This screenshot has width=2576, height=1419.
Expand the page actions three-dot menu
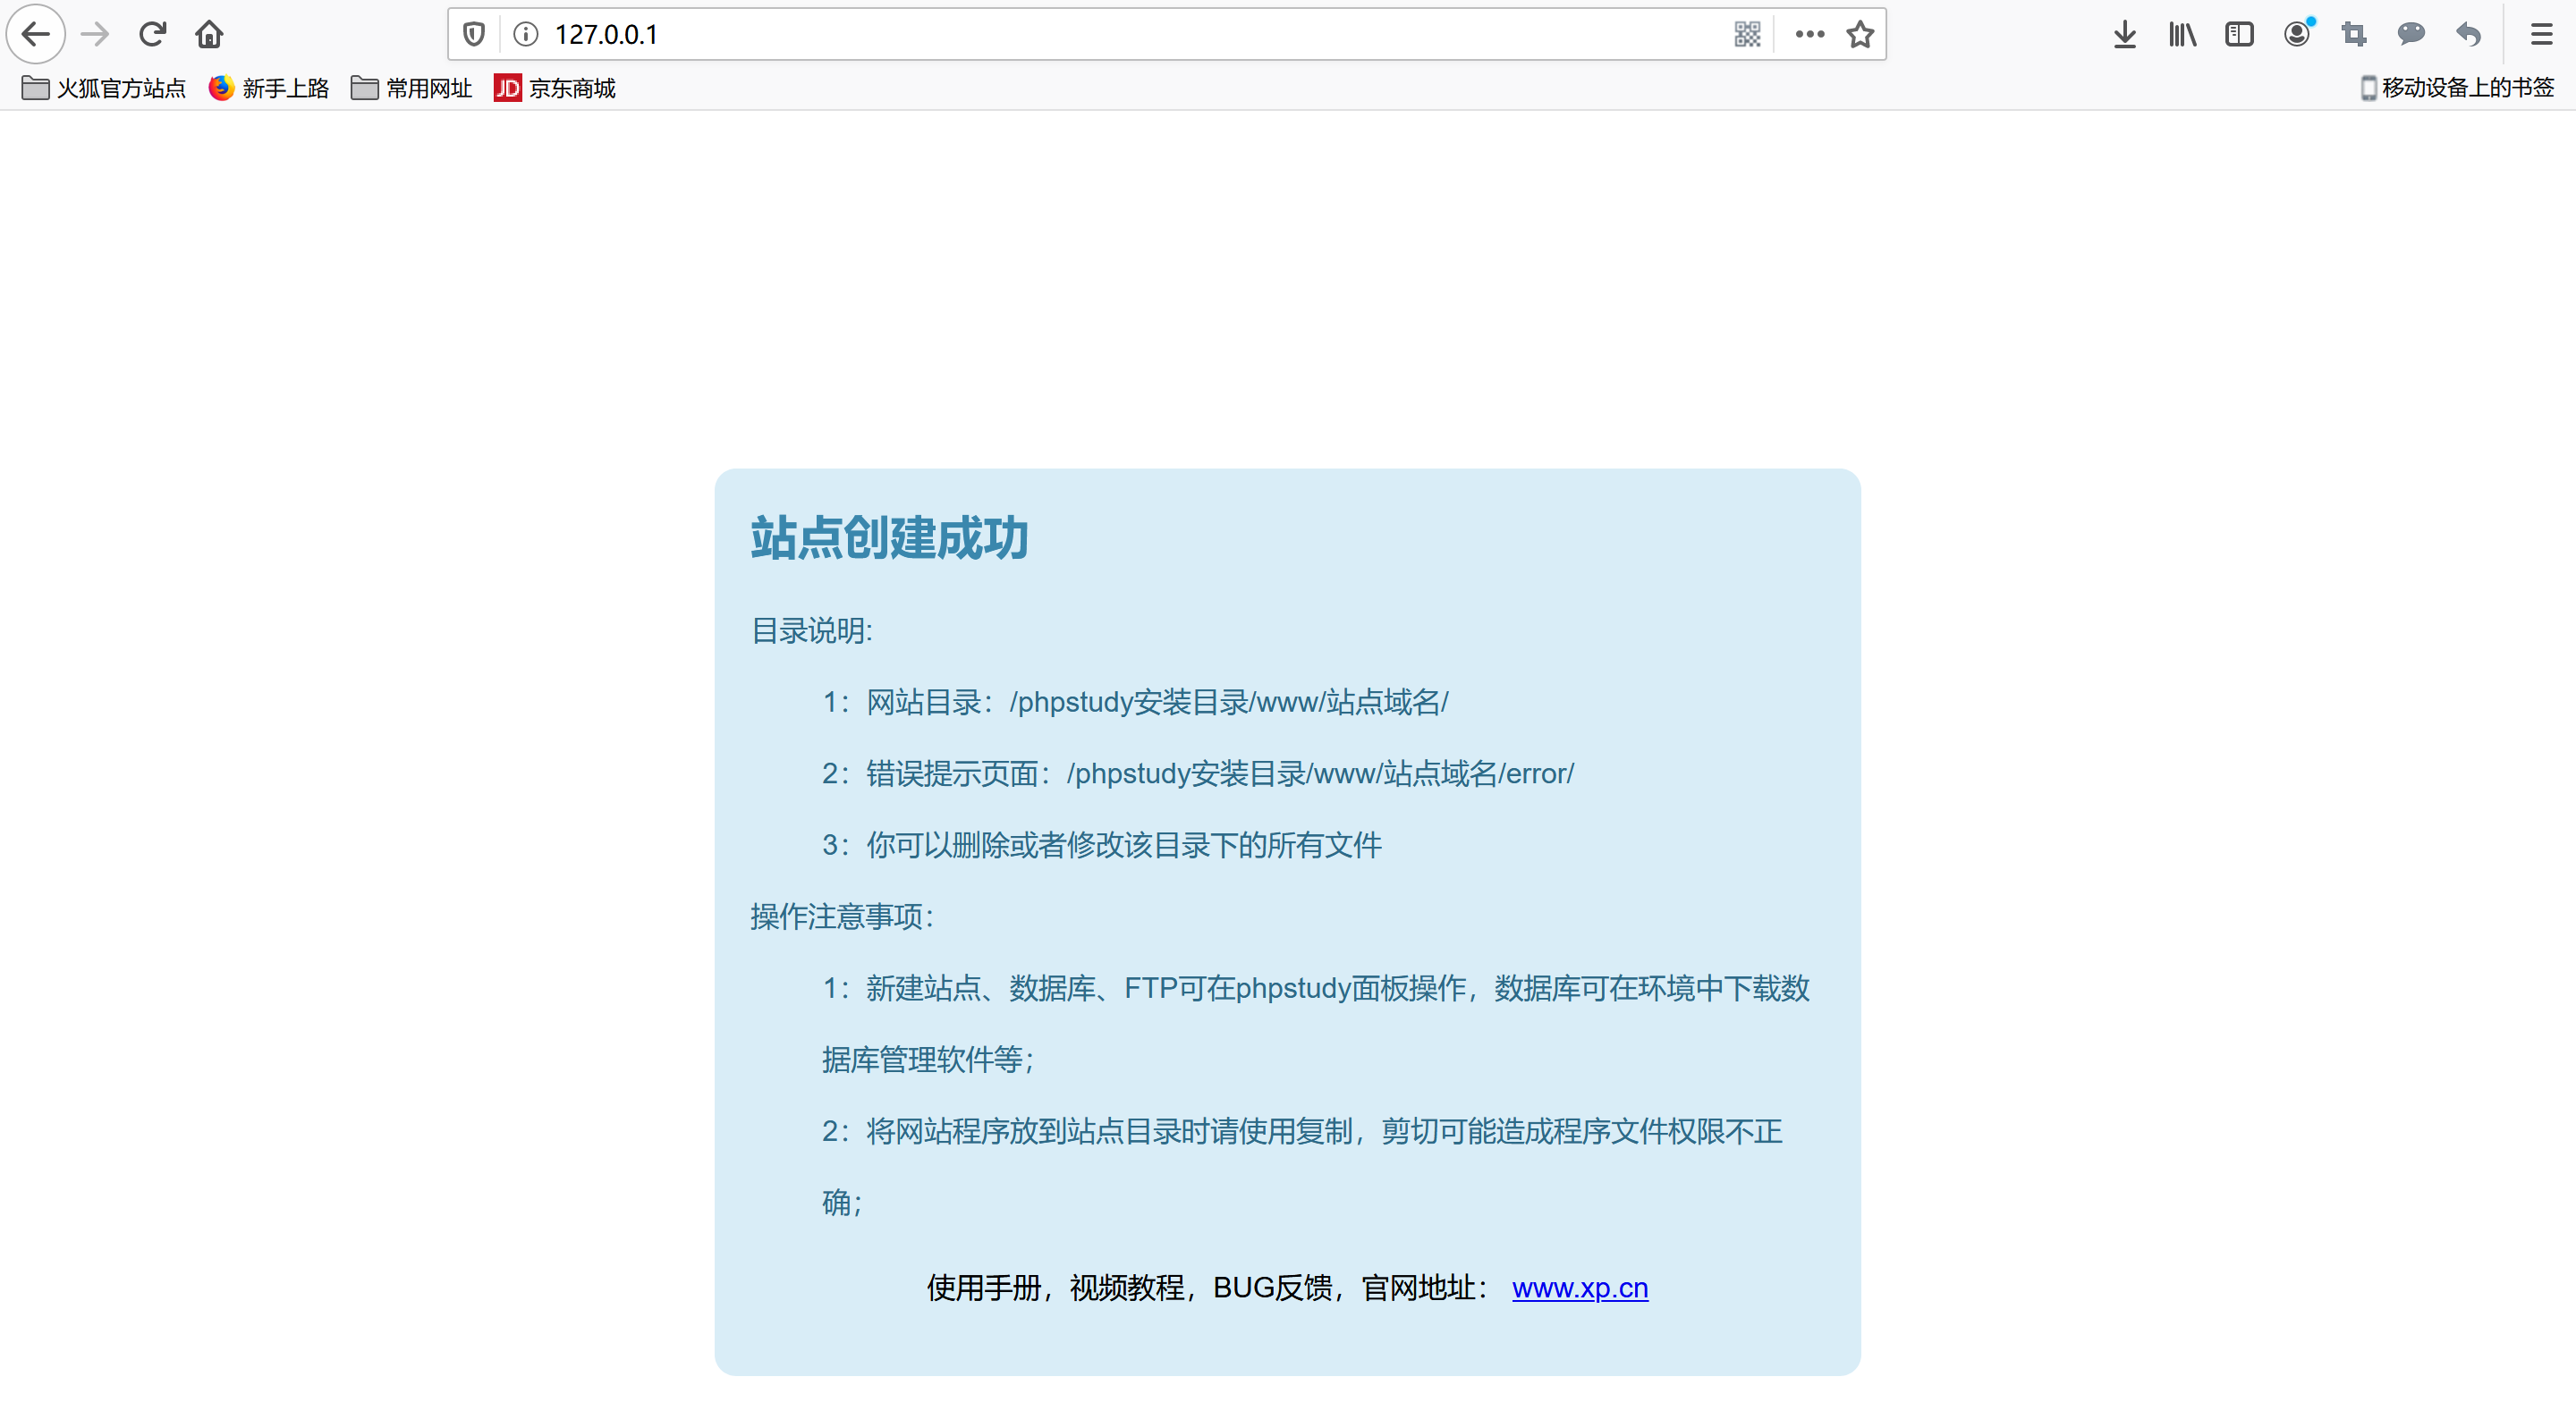1809,35
